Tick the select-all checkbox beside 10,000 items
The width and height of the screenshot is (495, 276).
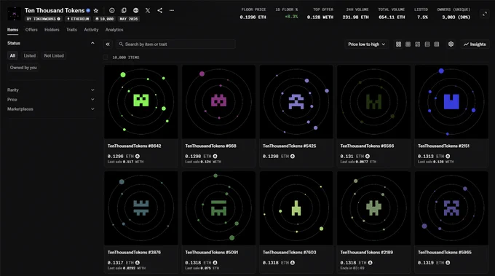(106, 57)
